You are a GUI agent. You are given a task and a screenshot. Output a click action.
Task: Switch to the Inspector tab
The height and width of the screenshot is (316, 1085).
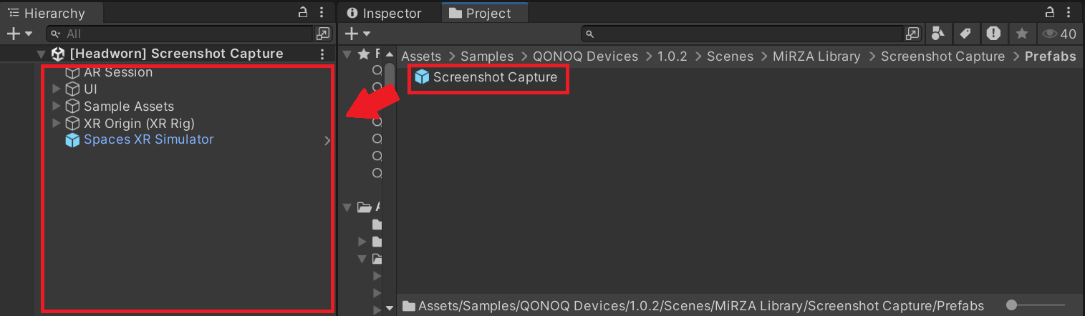click(x=384, y=13)
